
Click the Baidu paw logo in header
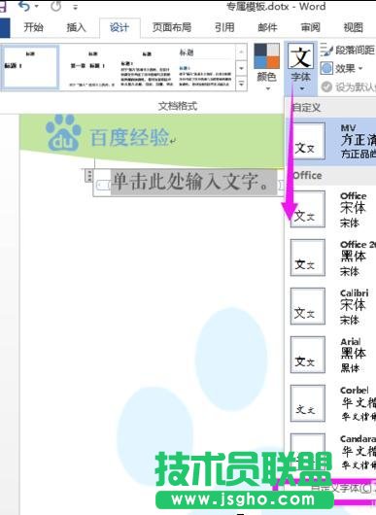63,133
